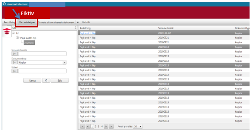Collapse the LJ tree node
This screenshot has height=132, width=252.
tap(13, 33)
